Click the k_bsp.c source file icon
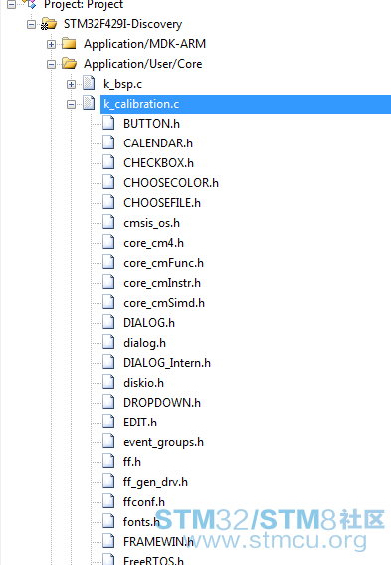The height and width of the screenshot is (565, 391). click(x=89, y=83)
